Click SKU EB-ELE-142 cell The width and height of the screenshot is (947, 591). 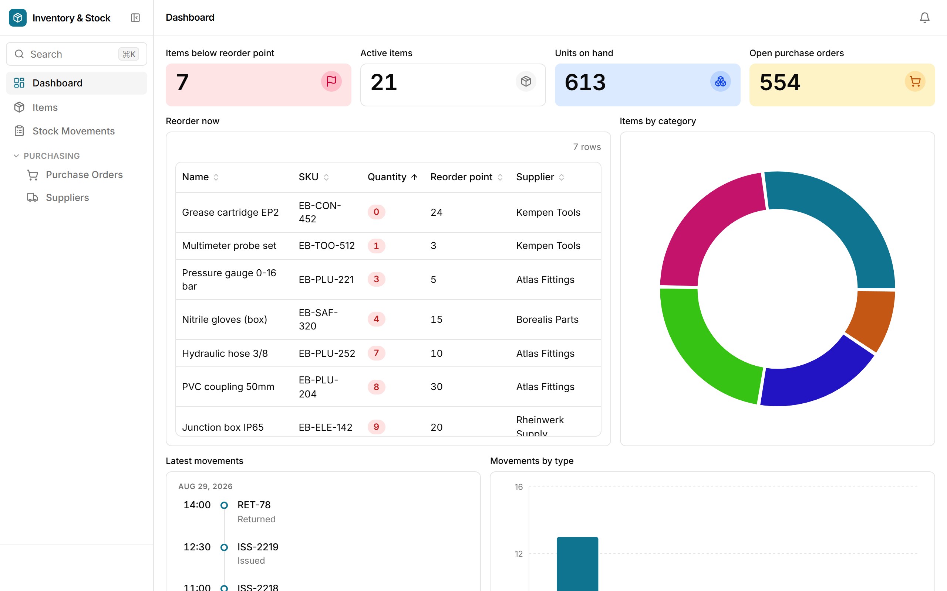326,427
